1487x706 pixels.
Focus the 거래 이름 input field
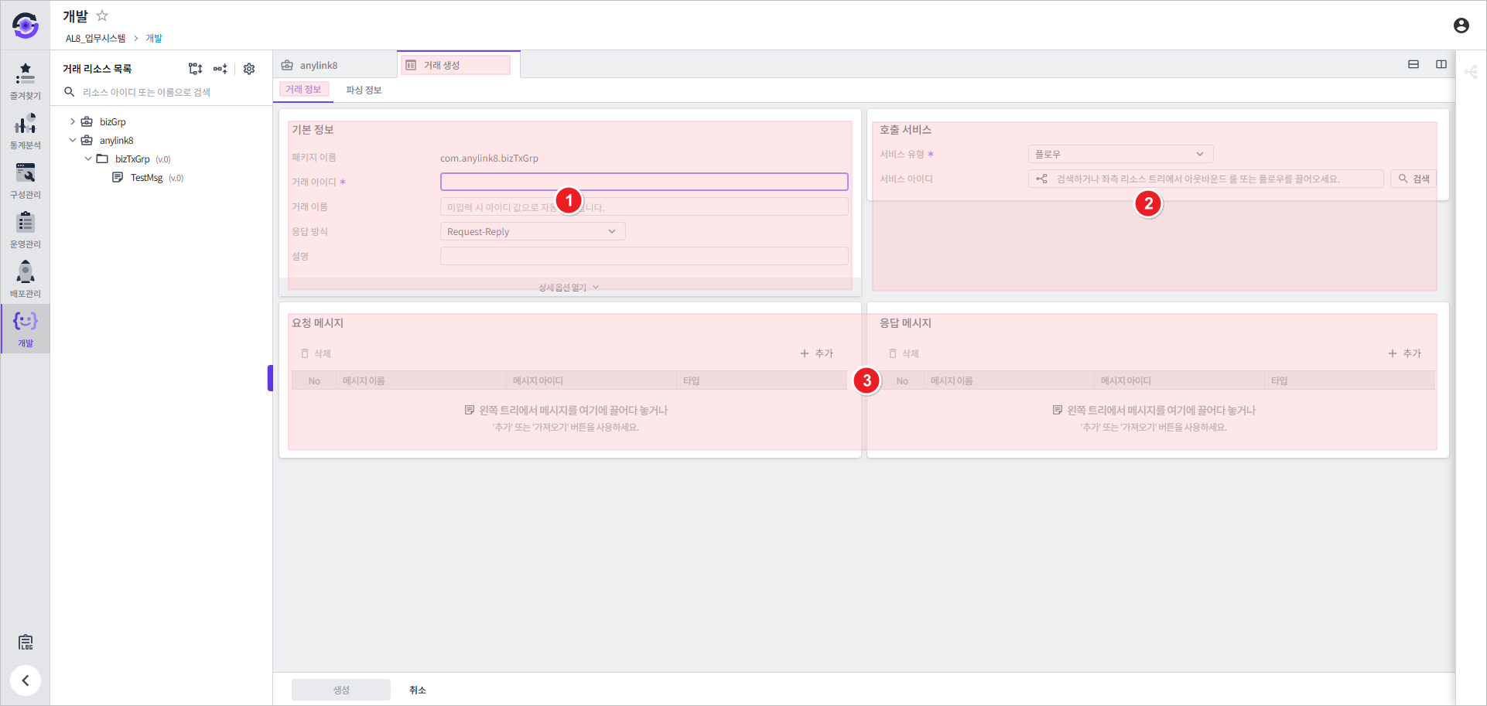pyautogui.click(x=644, y=206)
